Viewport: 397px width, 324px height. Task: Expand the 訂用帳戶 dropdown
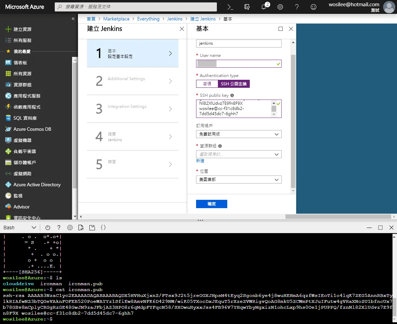(239, 134)
